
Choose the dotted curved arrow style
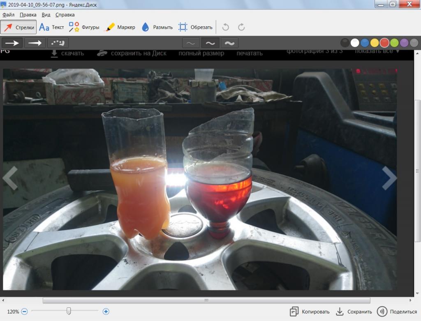point(58,43)
